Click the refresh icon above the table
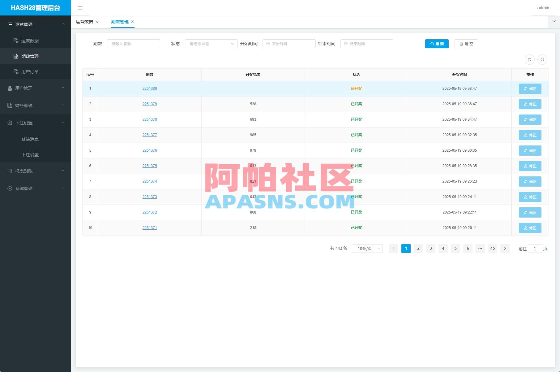This screenshot has height=372, width=560. click(530, 59)
